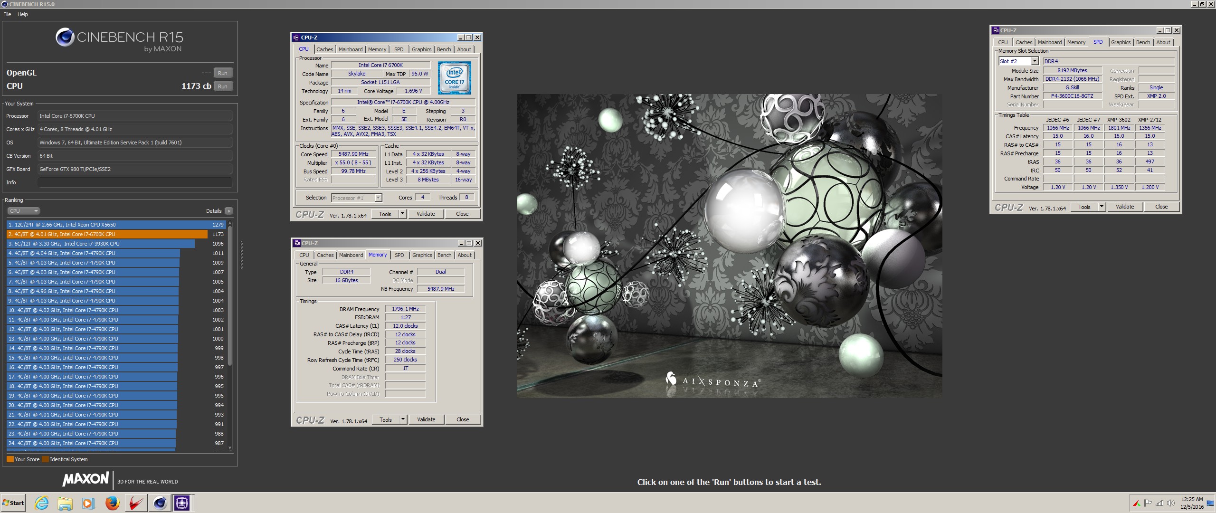This screenshot has height=513, width=1216.
Task: Select ranking row 24 with score 987
Action: (x=116, y=443)
